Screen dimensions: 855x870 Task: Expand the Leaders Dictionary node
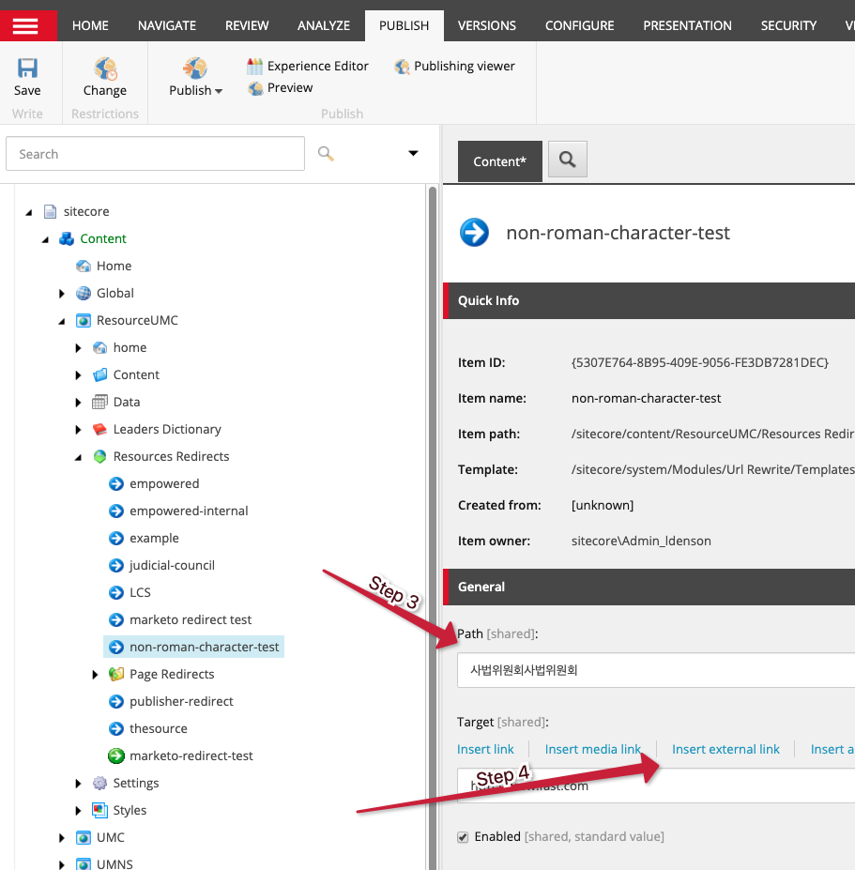78,430
